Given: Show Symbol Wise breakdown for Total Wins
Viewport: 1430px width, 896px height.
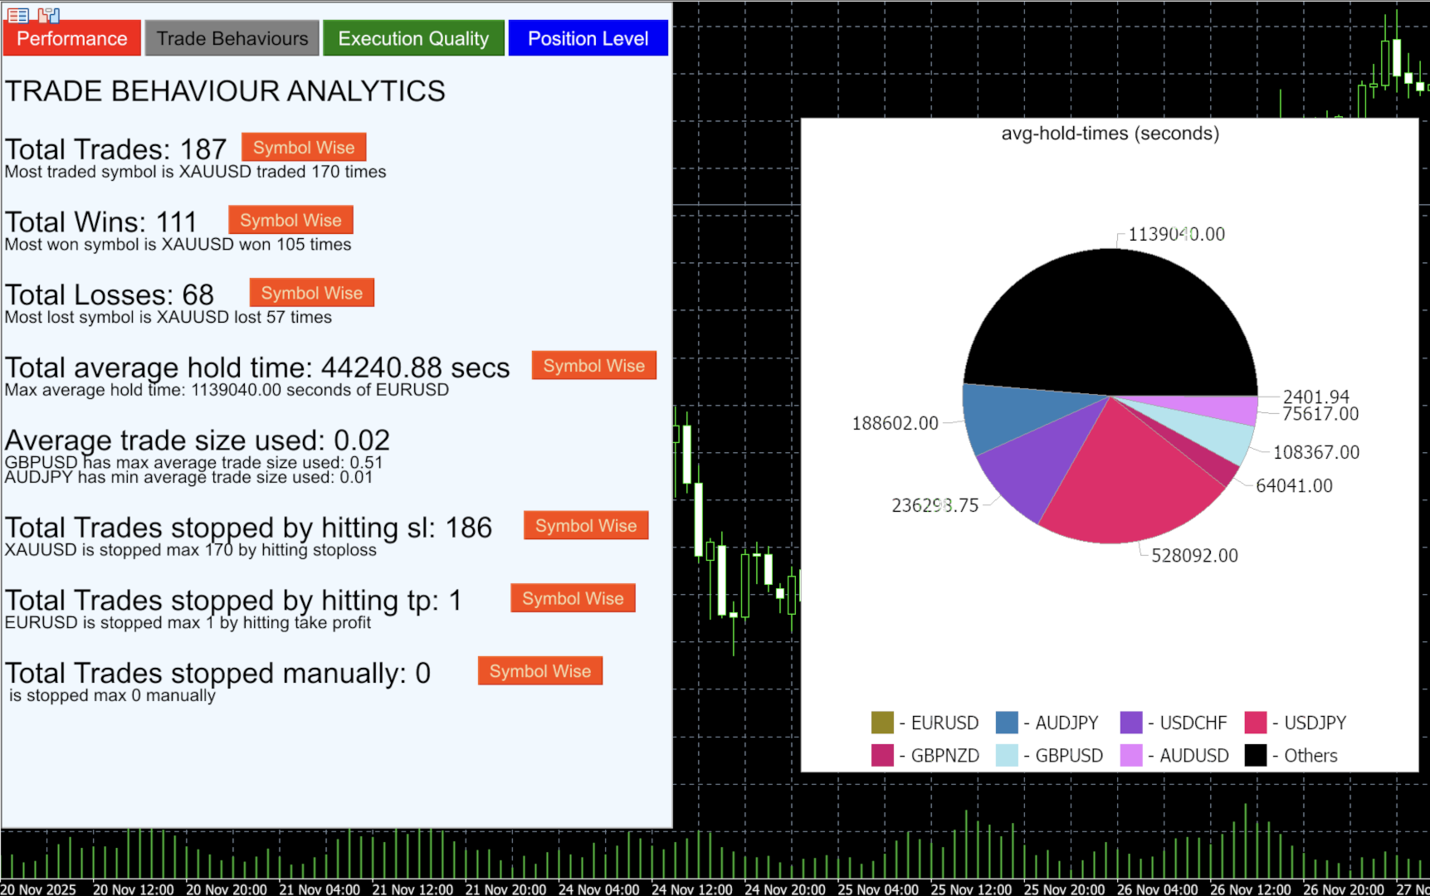Looking at the screenshot, I should click(x=290, y=220).
